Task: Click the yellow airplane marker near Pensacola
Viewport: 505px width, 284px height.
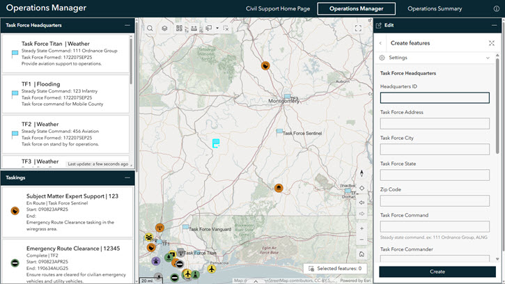Action: click(212, 269)
